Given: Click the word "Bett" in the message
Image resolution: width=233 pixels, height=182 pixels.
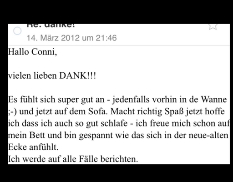Looking at the screenshot, I should tap(37, 135).
